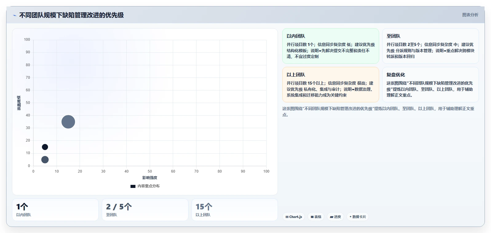Open the 以上团队 orange card
Image resolution: width=491 pixels, height=233 pixels.
point(331,85)
